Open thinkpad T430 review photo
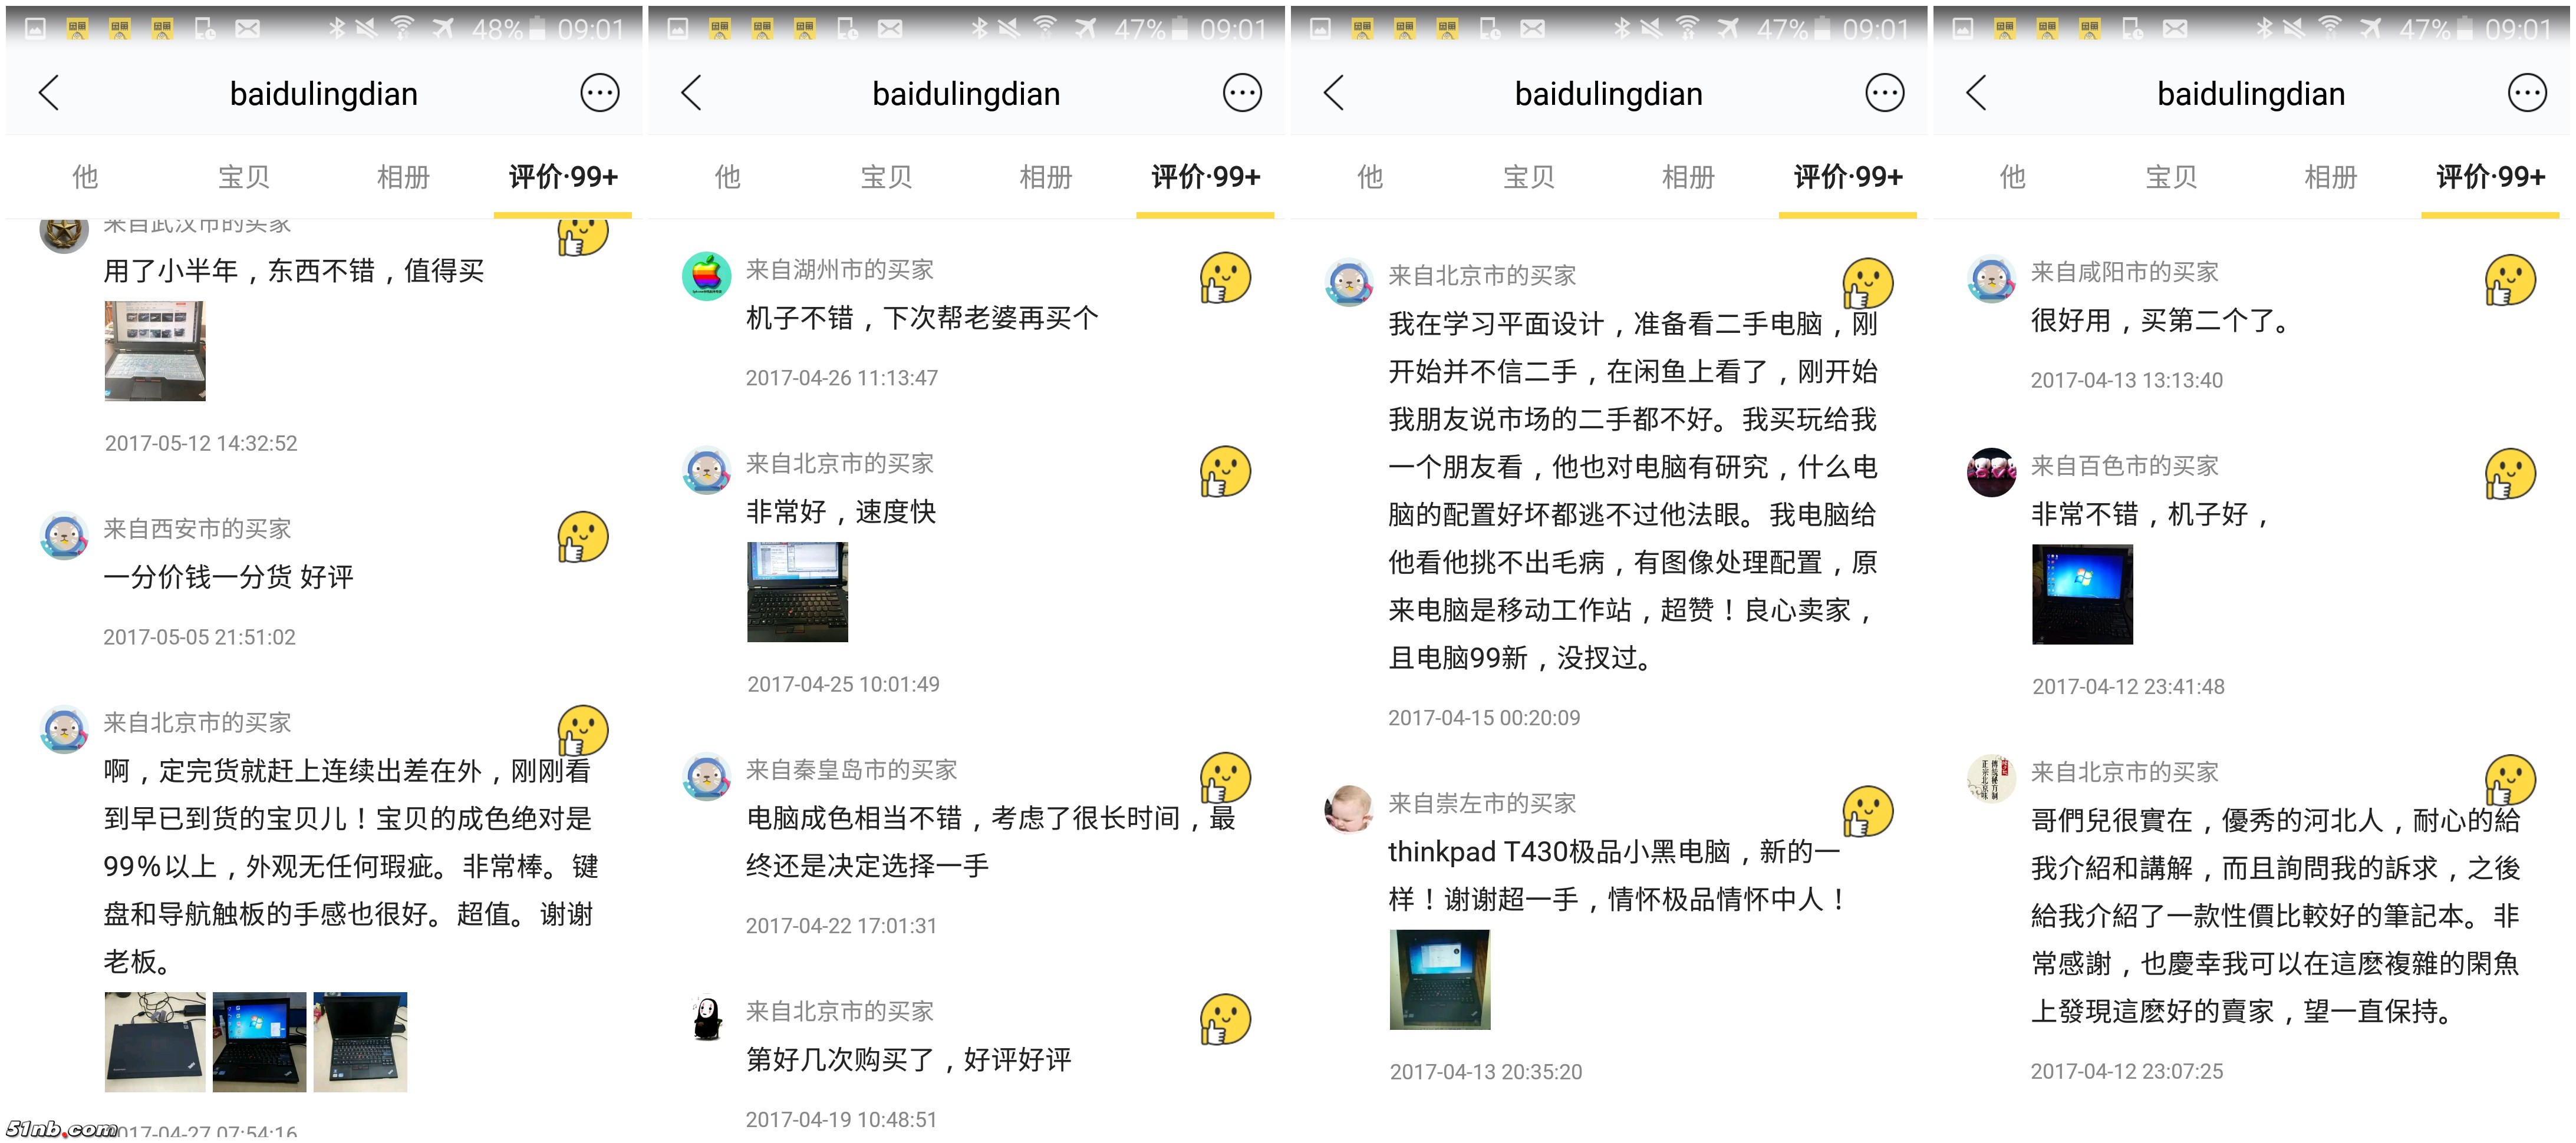Image resolution: width=2576 pixels, height=1143 pixels. click(x=1439, y=979)
